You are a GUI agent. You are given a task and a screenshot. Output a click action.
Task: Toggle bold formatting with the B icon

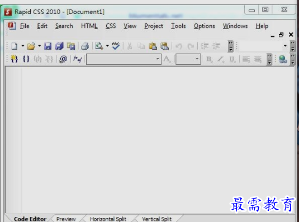[209, 59]
